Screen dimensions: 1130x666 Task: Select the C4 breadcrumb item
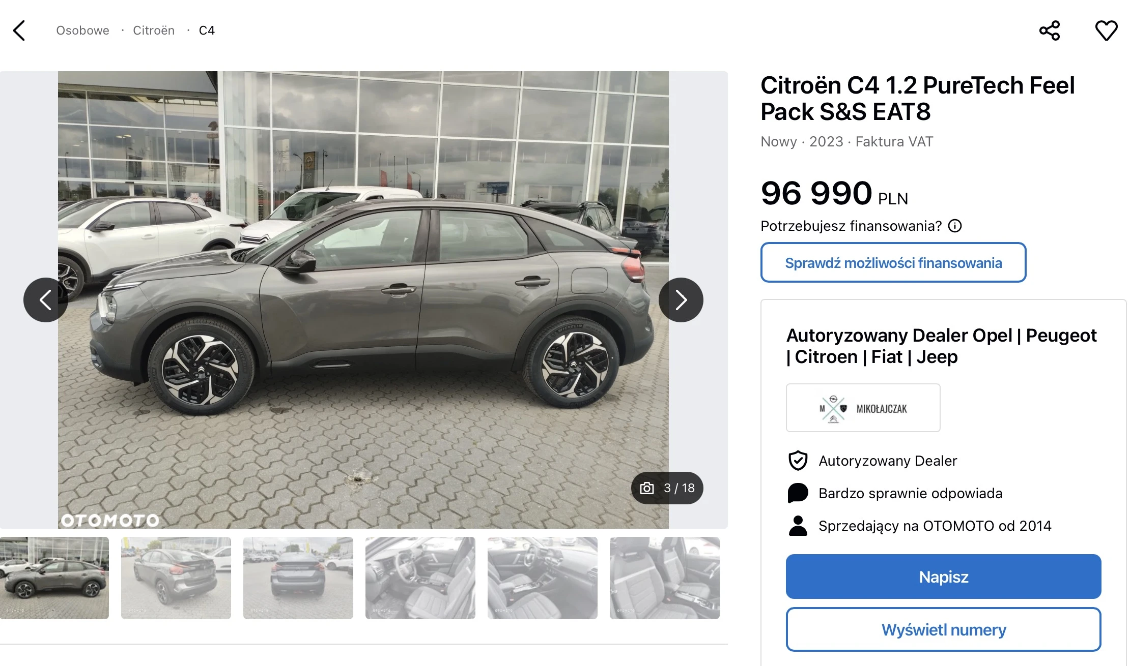point(207,31)
